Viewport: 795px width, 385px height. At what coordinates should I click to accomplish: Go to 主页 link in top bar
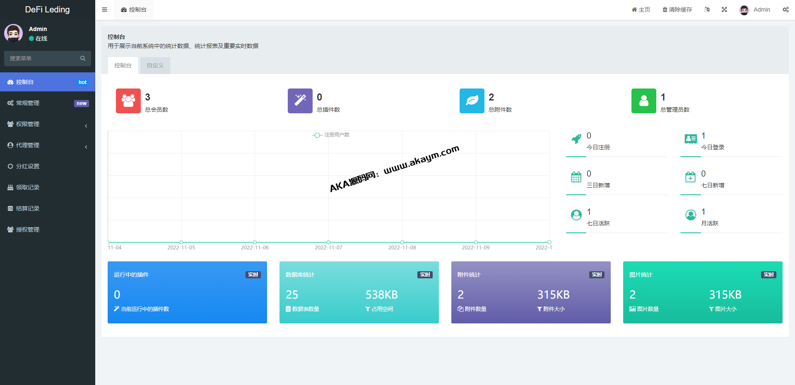(641, 10)
